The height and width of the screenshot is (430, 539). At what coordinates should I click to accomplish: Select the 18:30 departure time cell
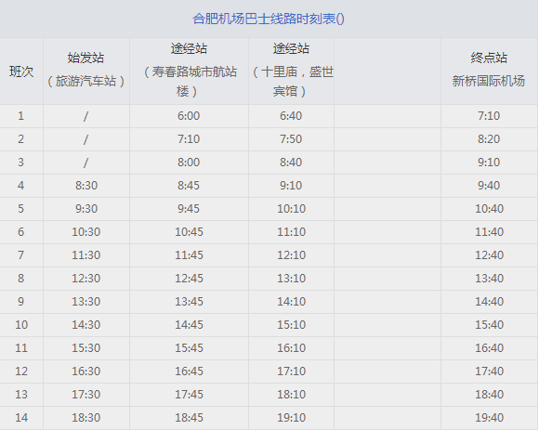click(x=85, y=418)
